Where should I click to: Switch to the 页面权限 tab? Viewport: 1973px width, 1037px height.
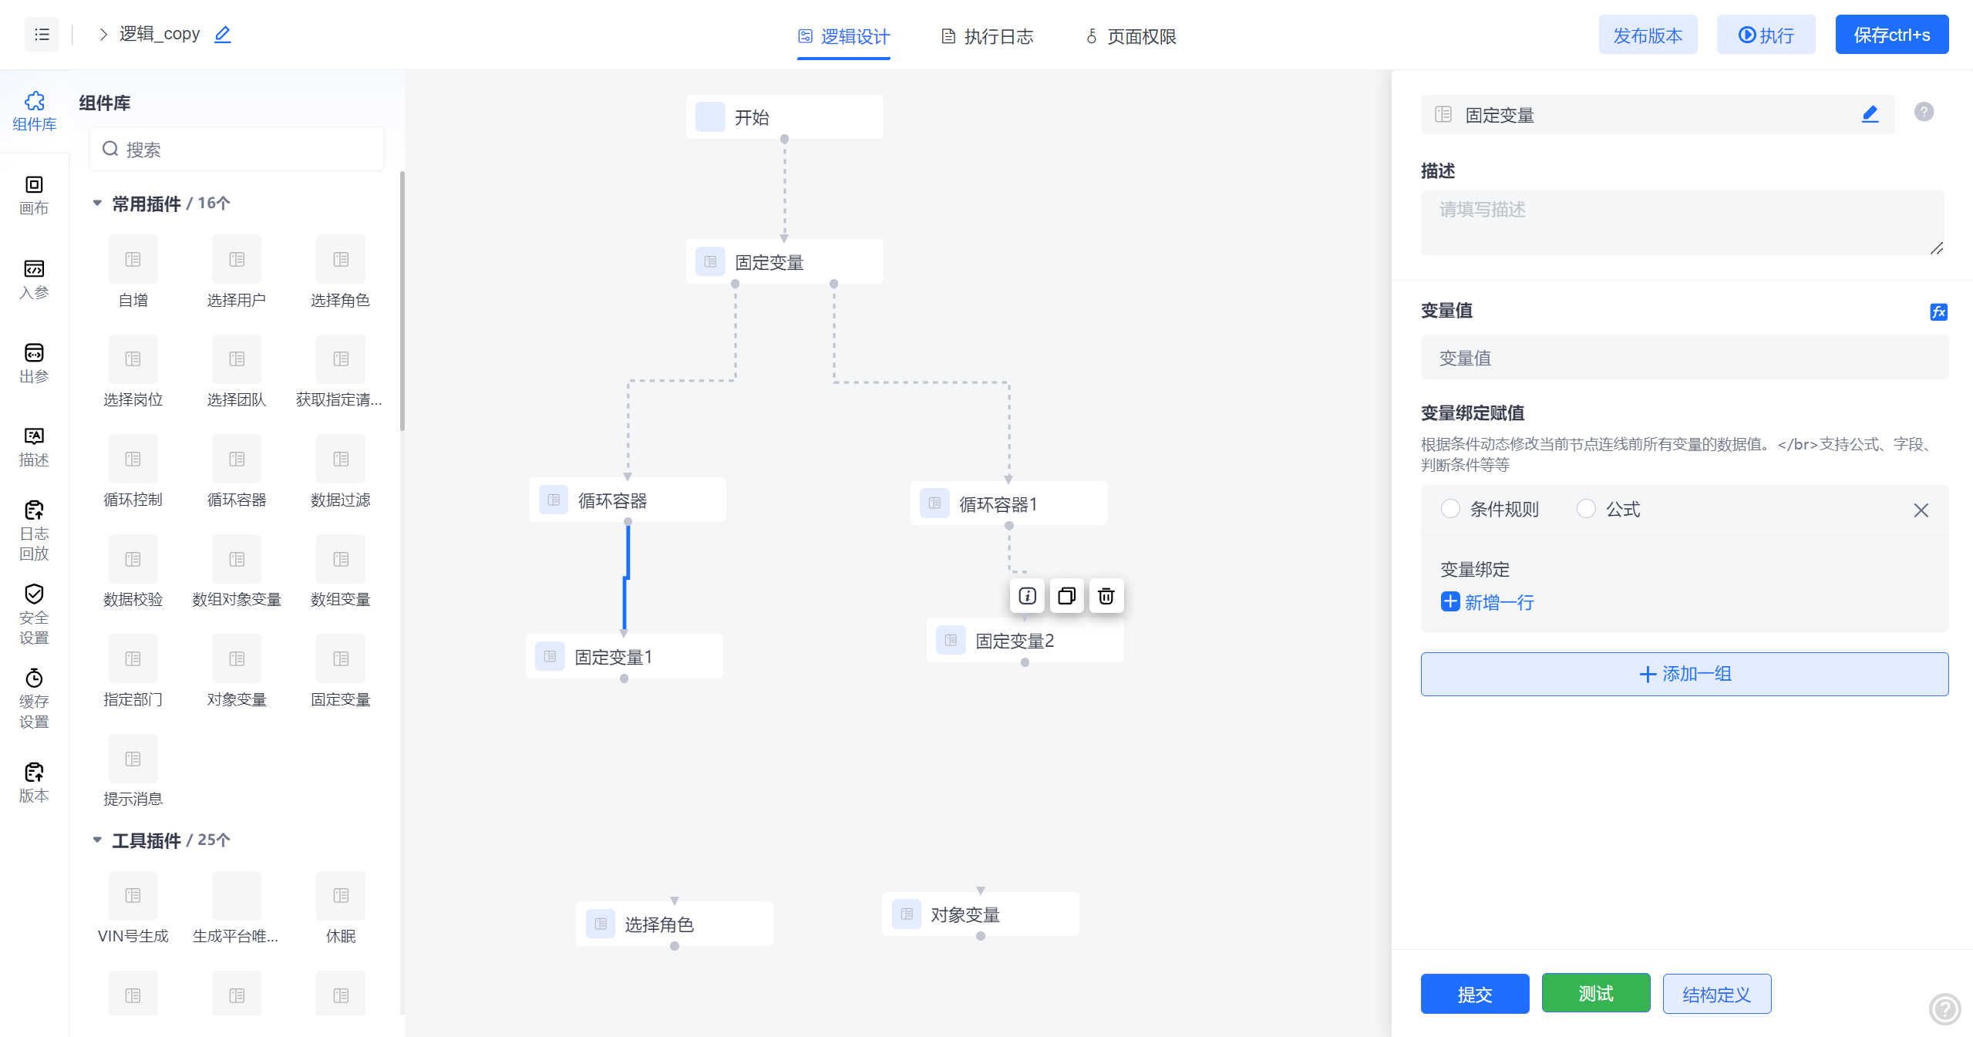(1130, 36)
